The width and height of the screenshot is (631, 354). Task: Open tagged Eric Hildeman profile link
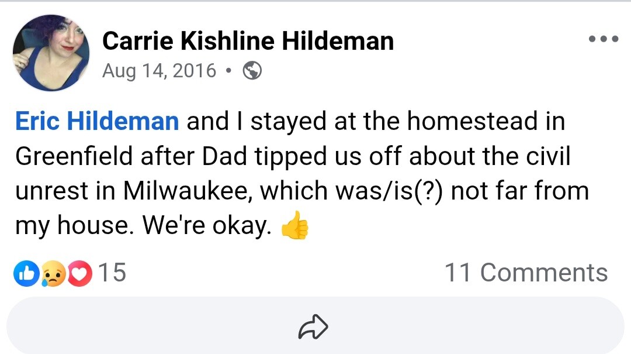click(97, 121)
